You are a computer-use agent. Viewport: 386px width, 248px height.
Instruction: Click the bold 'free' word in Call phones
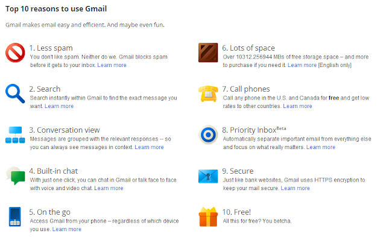tap(334, 98)
